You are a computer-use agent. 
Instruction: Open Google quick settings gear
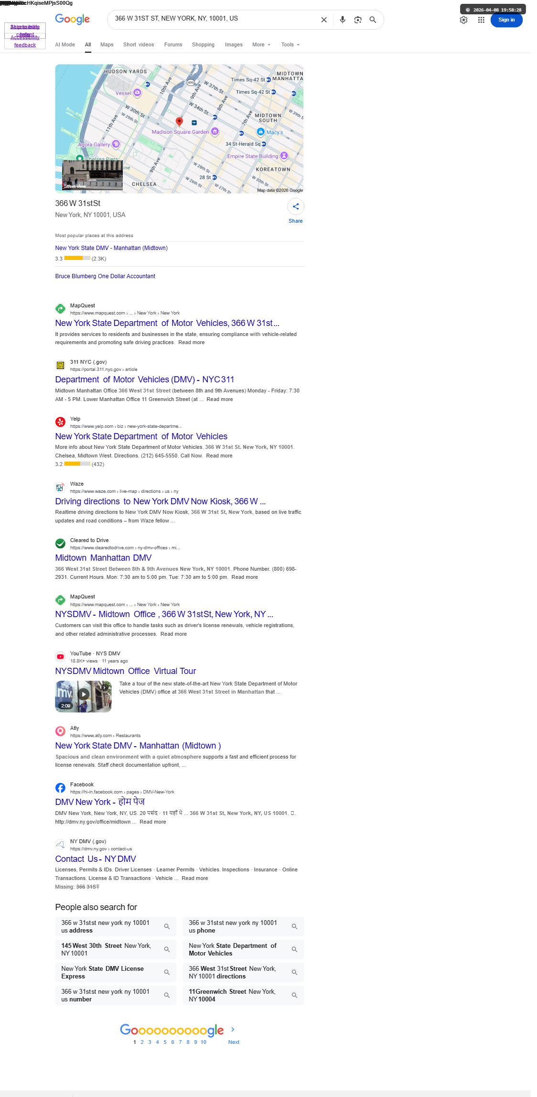tap(463, 20)
